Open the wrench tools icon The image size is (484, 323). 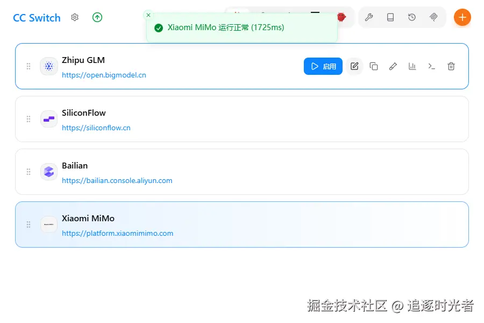click(369, 17)
